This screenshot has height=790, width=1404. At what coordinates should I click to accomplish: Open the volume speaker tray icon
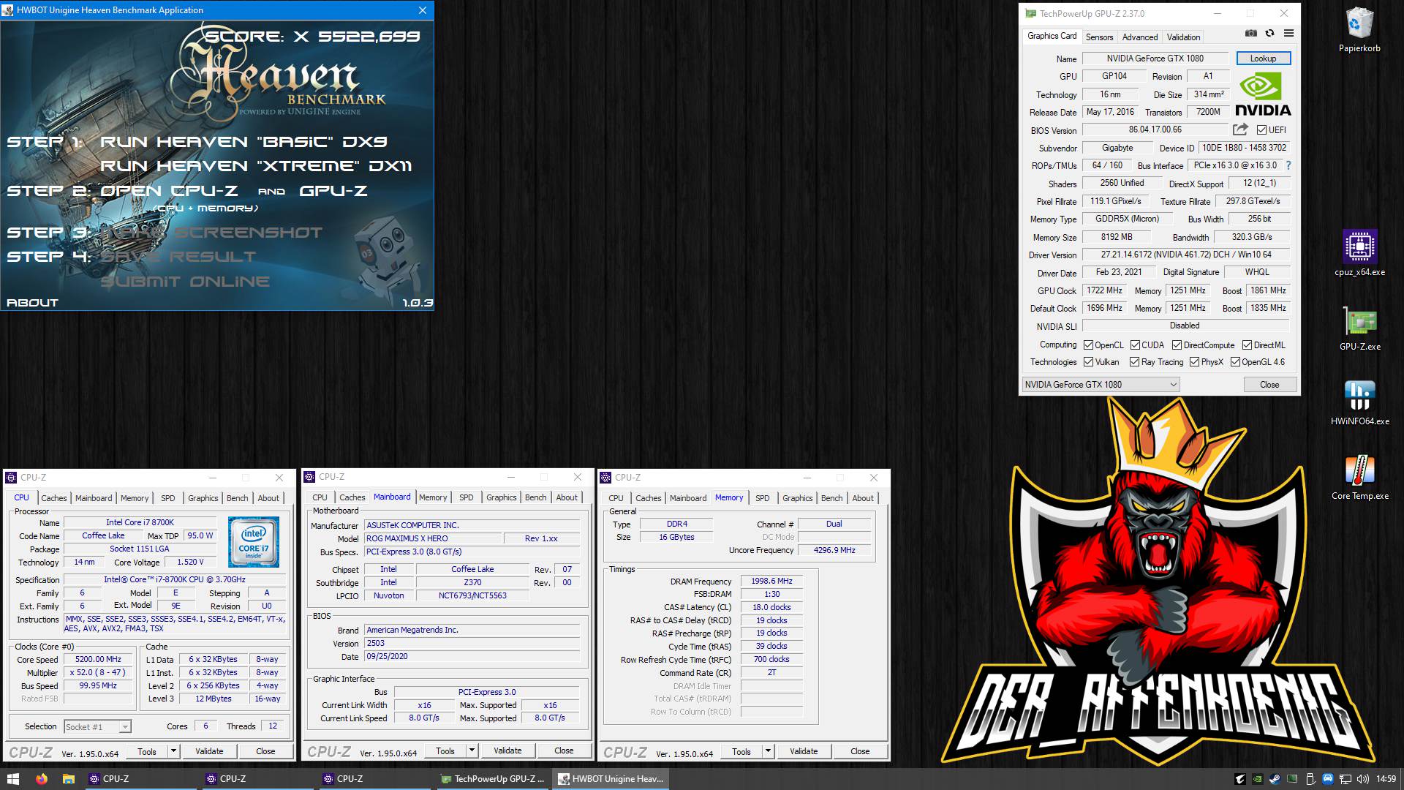click(x=1362, y=779)
